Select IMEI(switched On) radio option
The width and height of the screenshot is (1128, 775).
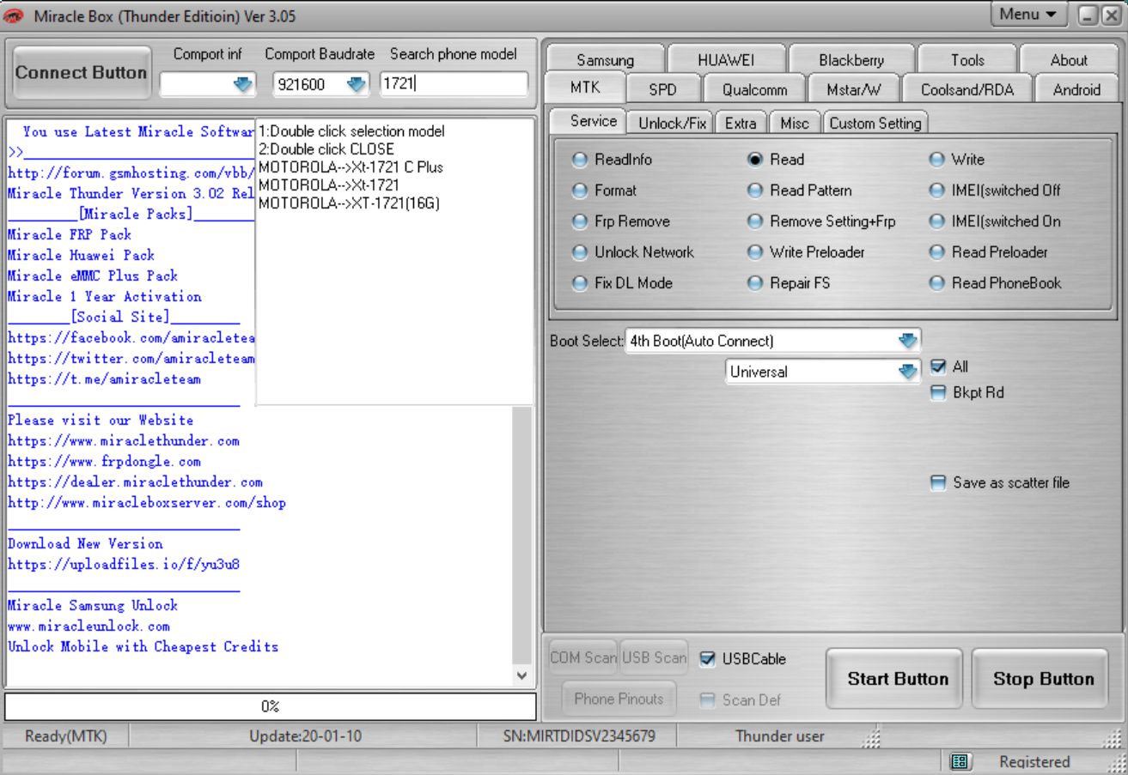(936, 221)
